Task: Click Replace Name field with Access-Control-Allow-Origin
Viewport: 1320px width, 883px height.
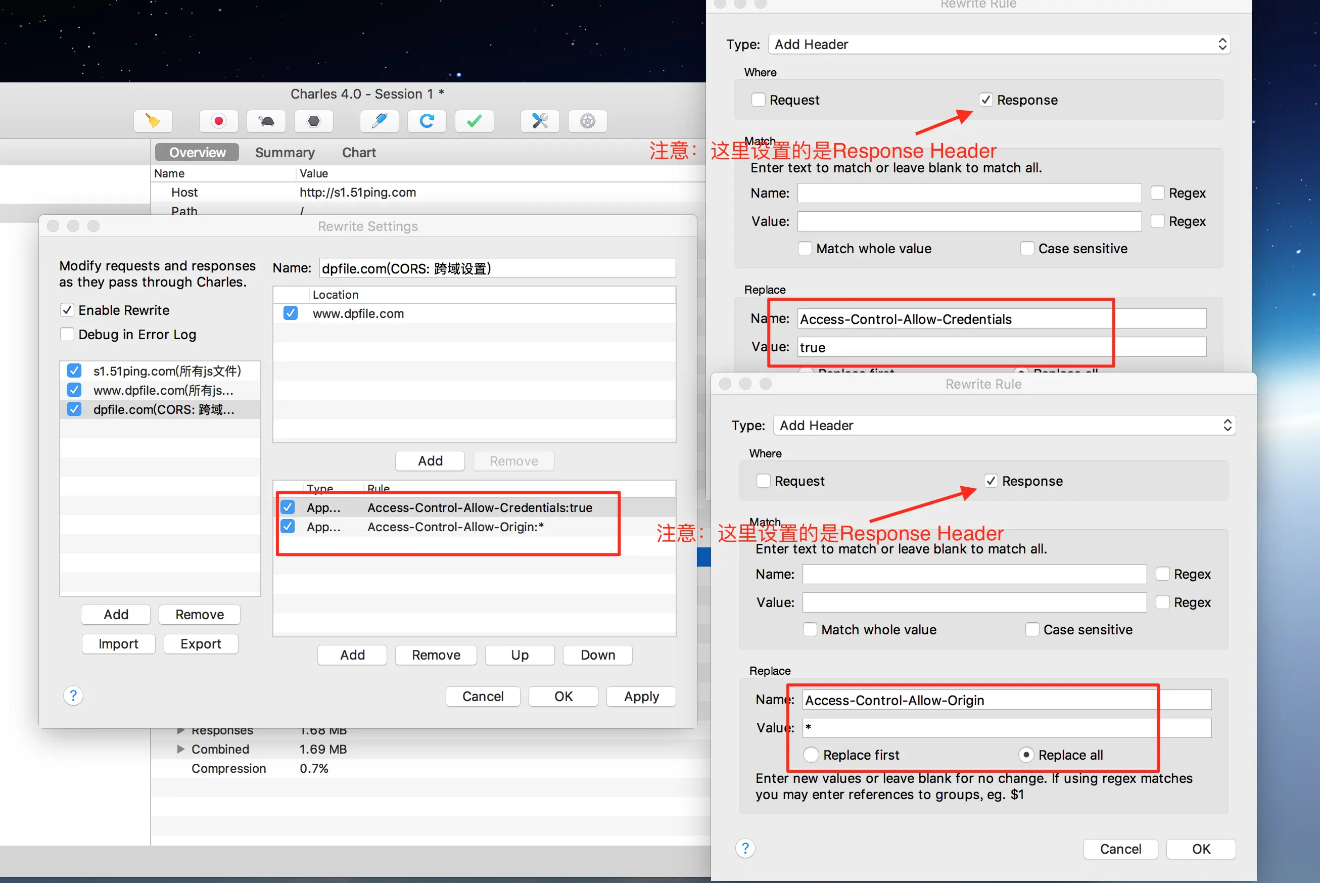Action: point(1007,700)
